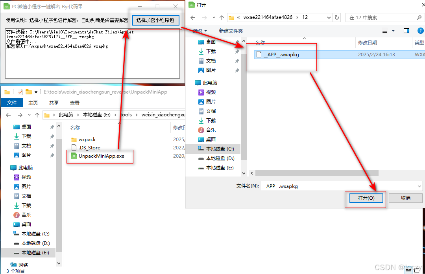
Task: Switch to 查看 tab in Explorer
Action: point(74,103)
